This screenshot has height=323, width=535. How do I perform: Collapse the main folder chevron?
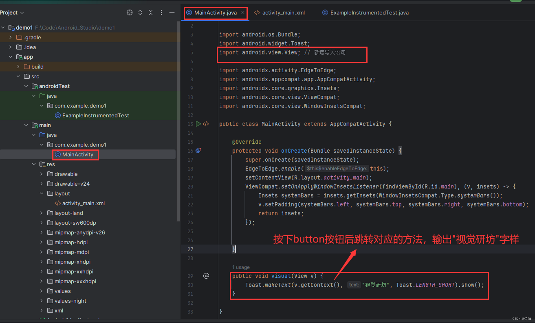click(x=26, y=125)
